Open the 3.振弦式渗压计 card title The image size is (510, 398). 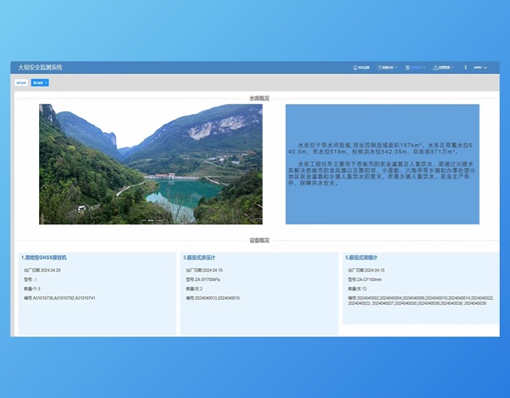pyautogui.click(x=199, y=258)
